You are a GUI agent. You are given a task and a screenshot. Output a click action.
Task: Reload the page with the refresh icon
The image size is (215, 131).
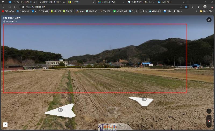click(10, 7)
